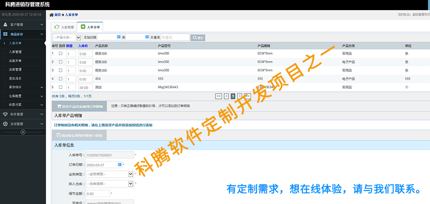Click the diamond icon beside 财务管理

[5, 114]
